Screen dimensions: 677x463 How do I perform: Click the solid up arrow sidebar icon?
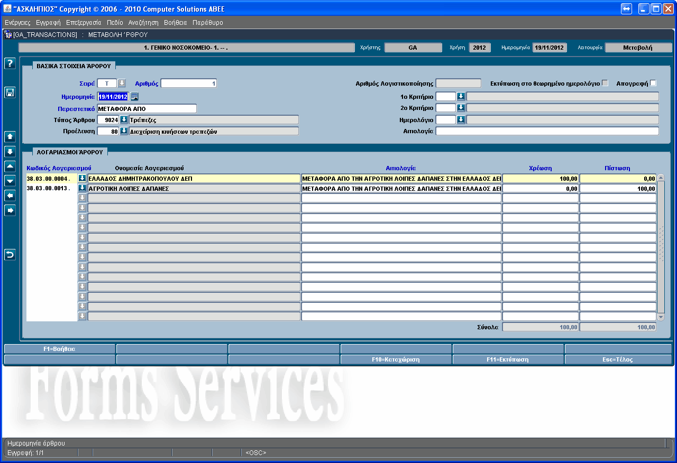[10, 136]
